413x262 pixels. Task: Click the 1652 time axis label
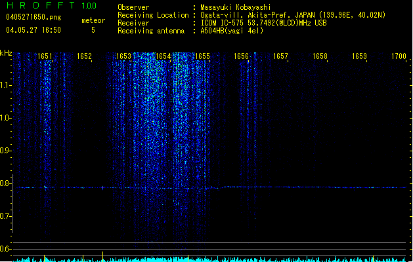tap(84, 56)
